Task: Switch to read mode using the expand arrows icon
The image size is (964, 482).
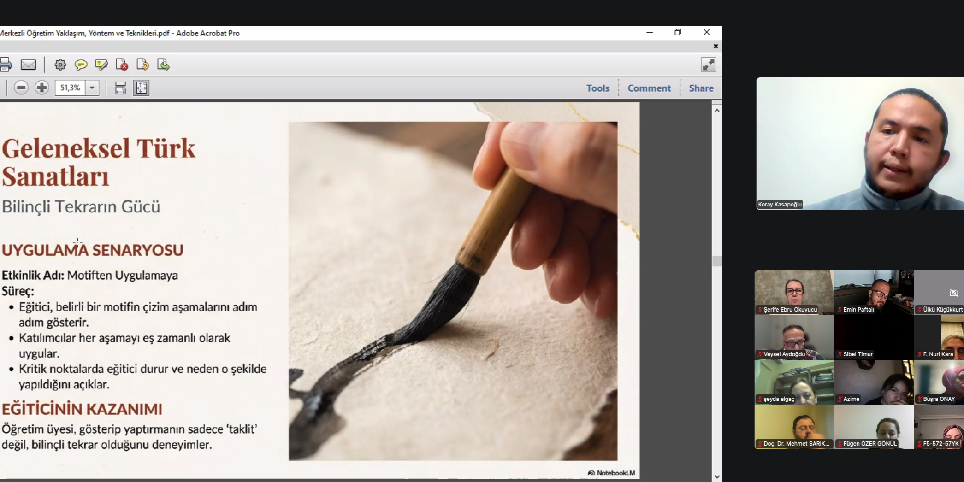Action: coord(708,65)
